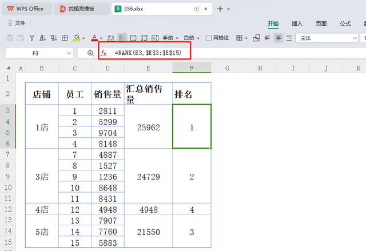
Task: Select column F header
Action: tap(192, 68)
